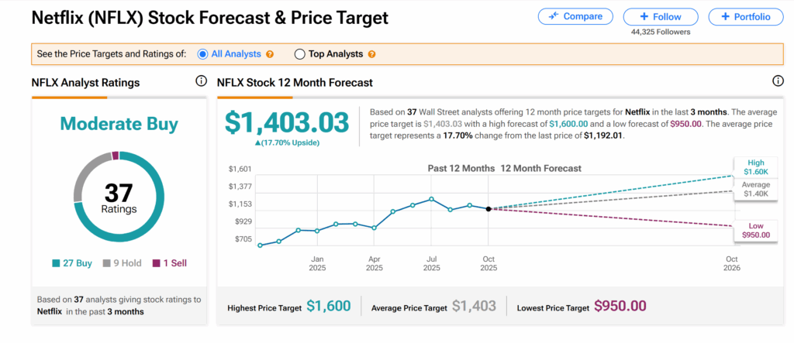The width and height of the screenshot is (794, 343).
Task: Open info icon for NFLX Analyst Ratings
Action: [x=201, y=81]
